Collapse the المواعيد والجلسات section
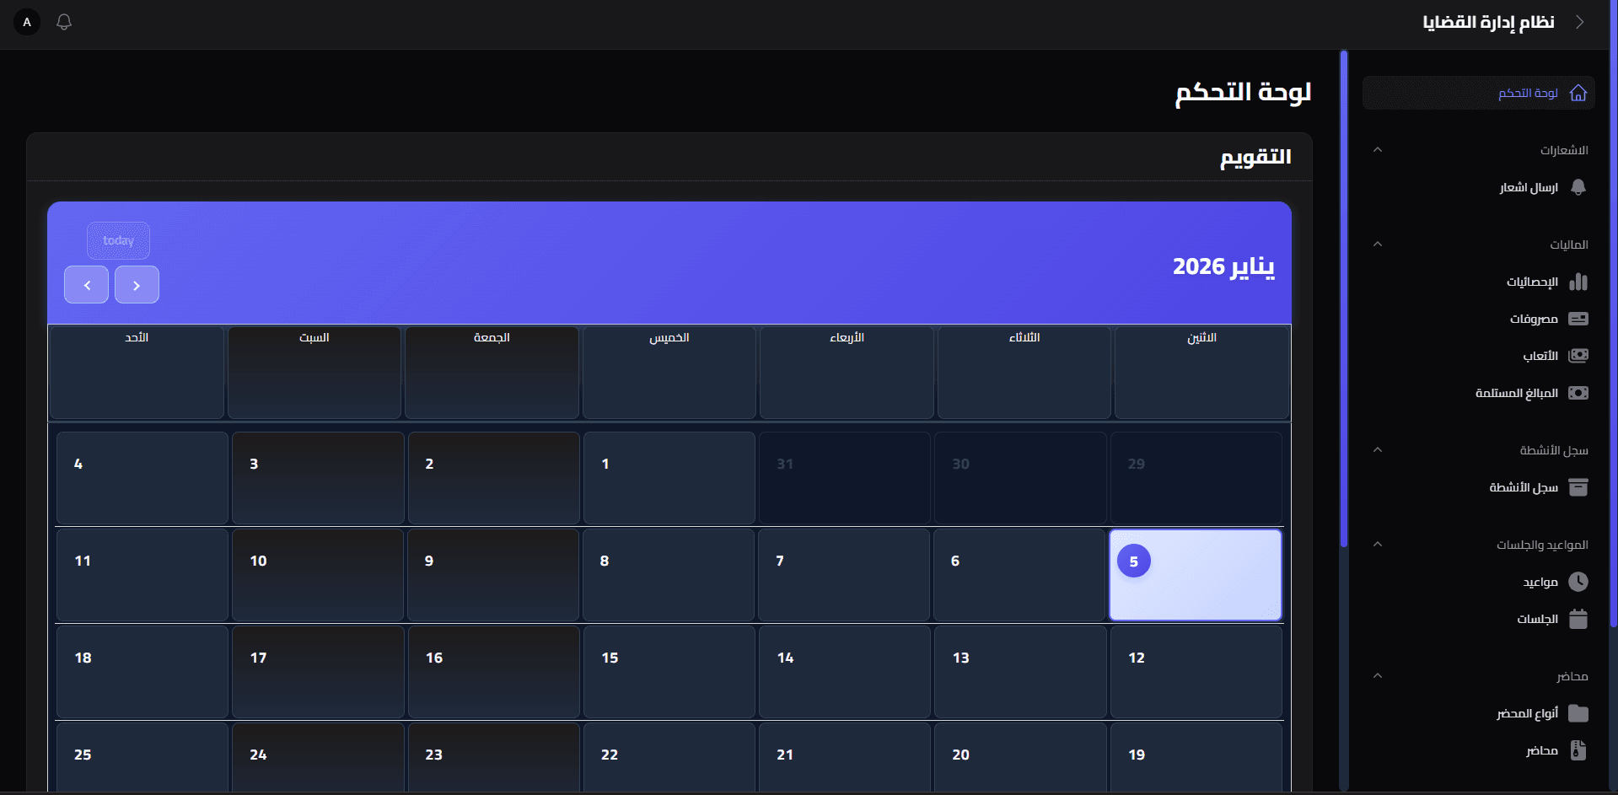The image size is (1618, 795). click(x=1378, y=545)
